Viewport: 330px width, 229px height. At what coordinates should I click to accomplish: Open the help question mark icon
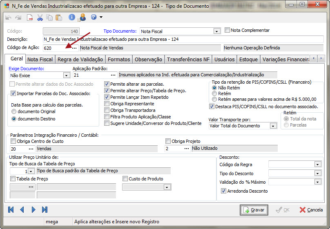(x=94, y=17)
